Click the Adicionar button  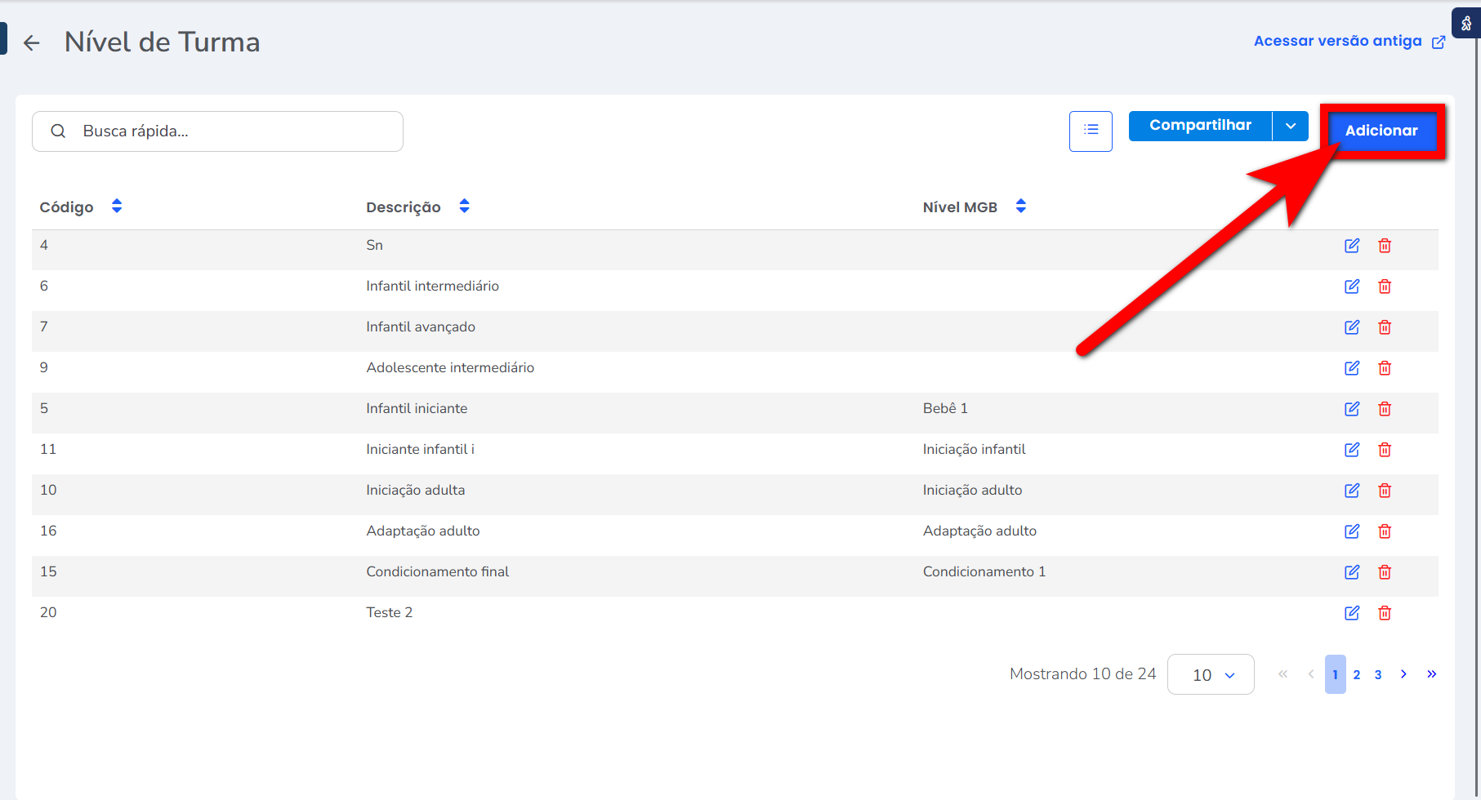[x=1381, y=131]
